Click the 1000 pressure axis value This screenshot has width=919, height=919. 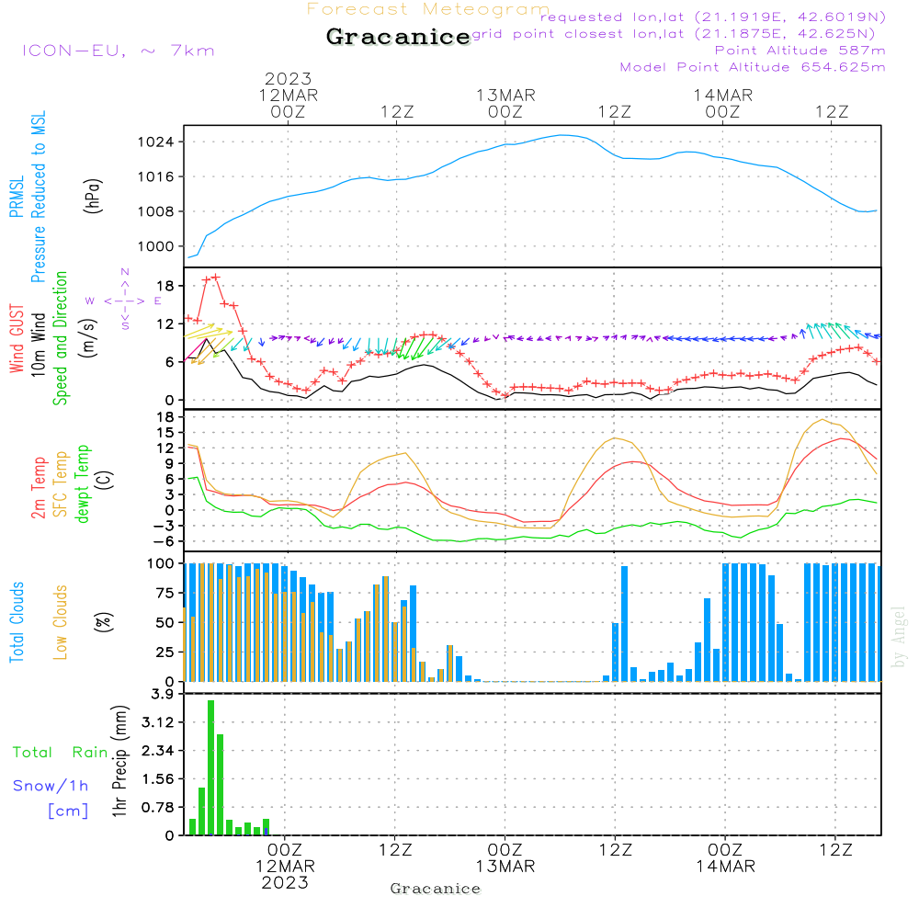pos(155,246)
